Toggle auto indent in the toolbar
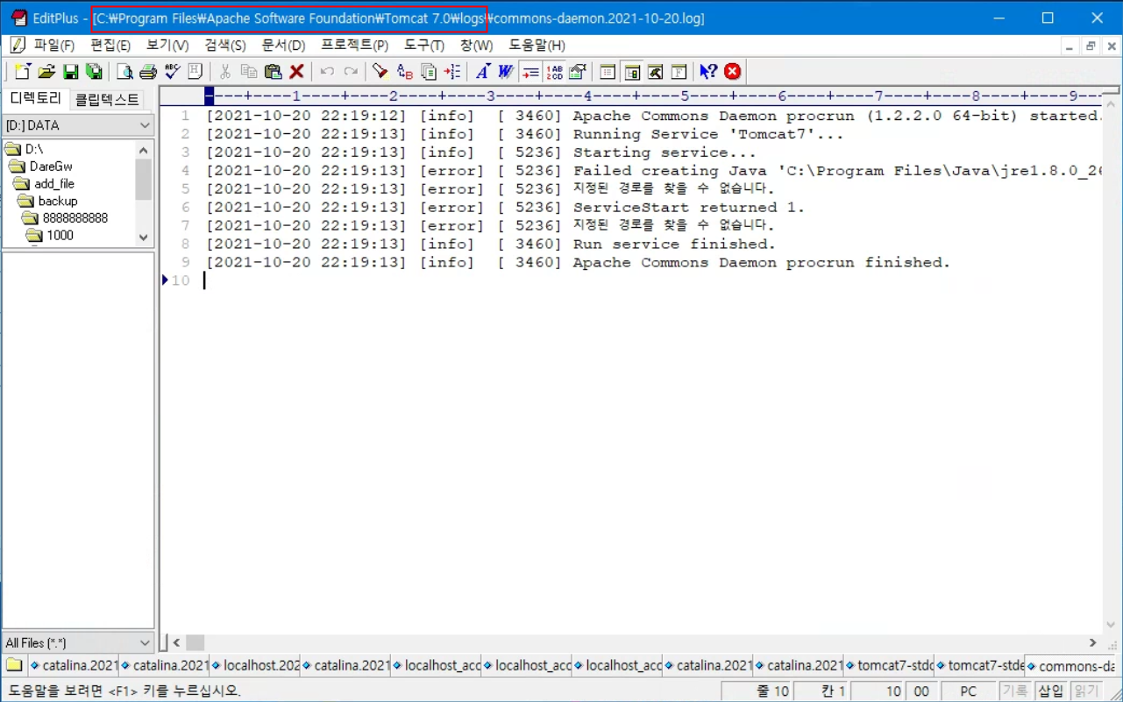The height and width of the screenshot is (702, 1123). click(x=530, y=72)
